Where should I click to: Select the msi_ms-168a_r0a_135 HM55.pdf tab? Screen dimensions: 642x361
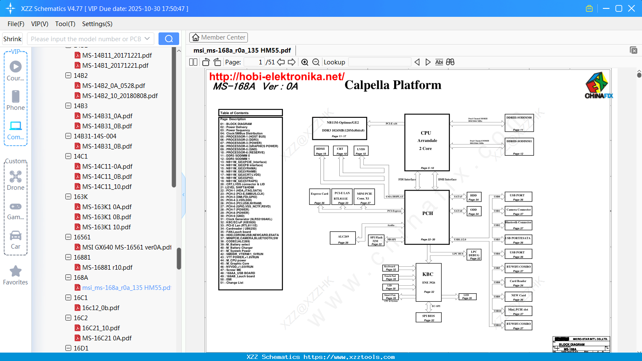click(242, 50)
